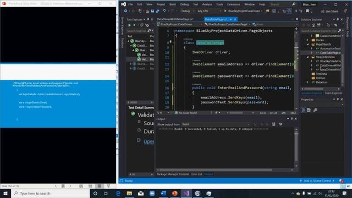The image size is (352, 198).
Task: Open Visual Studio from the Windows taskbar
Action: tap(186, 193)
